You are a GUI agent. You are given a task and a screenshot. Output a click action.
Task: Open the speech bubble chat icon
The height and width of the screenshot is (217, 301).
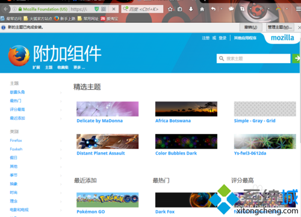[x=231, y=9]
